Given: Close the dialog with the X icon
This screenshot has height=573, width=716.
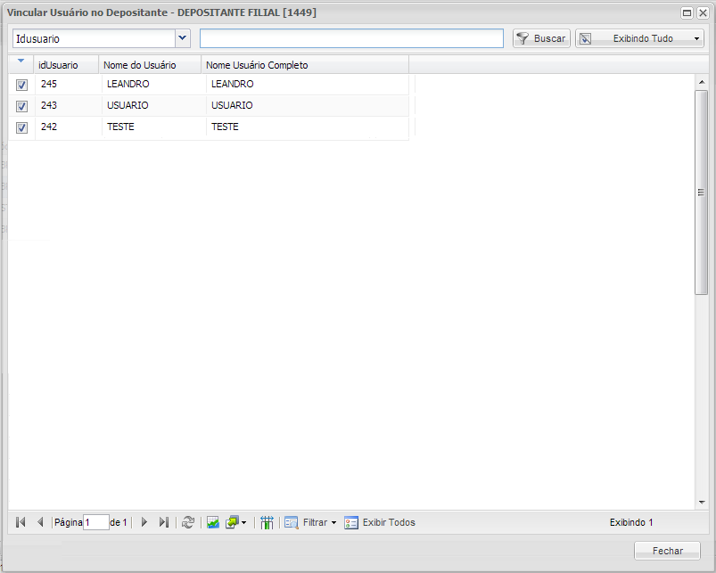Looking at the screenshot, I should pos(704,12).
